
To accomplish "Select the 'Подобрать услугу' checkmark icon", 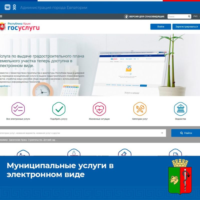I will click(59, 109).
